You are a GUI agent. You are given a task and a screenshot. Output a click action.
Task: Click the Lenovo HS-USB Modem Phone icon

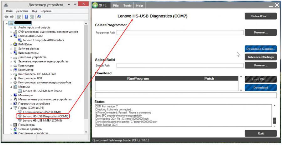(20, 91)
